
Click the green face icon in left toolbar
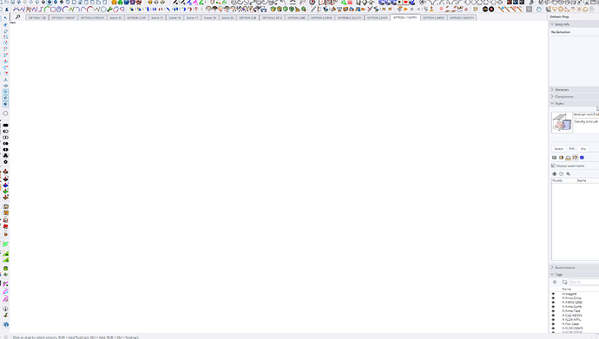[x=5, y=244]
